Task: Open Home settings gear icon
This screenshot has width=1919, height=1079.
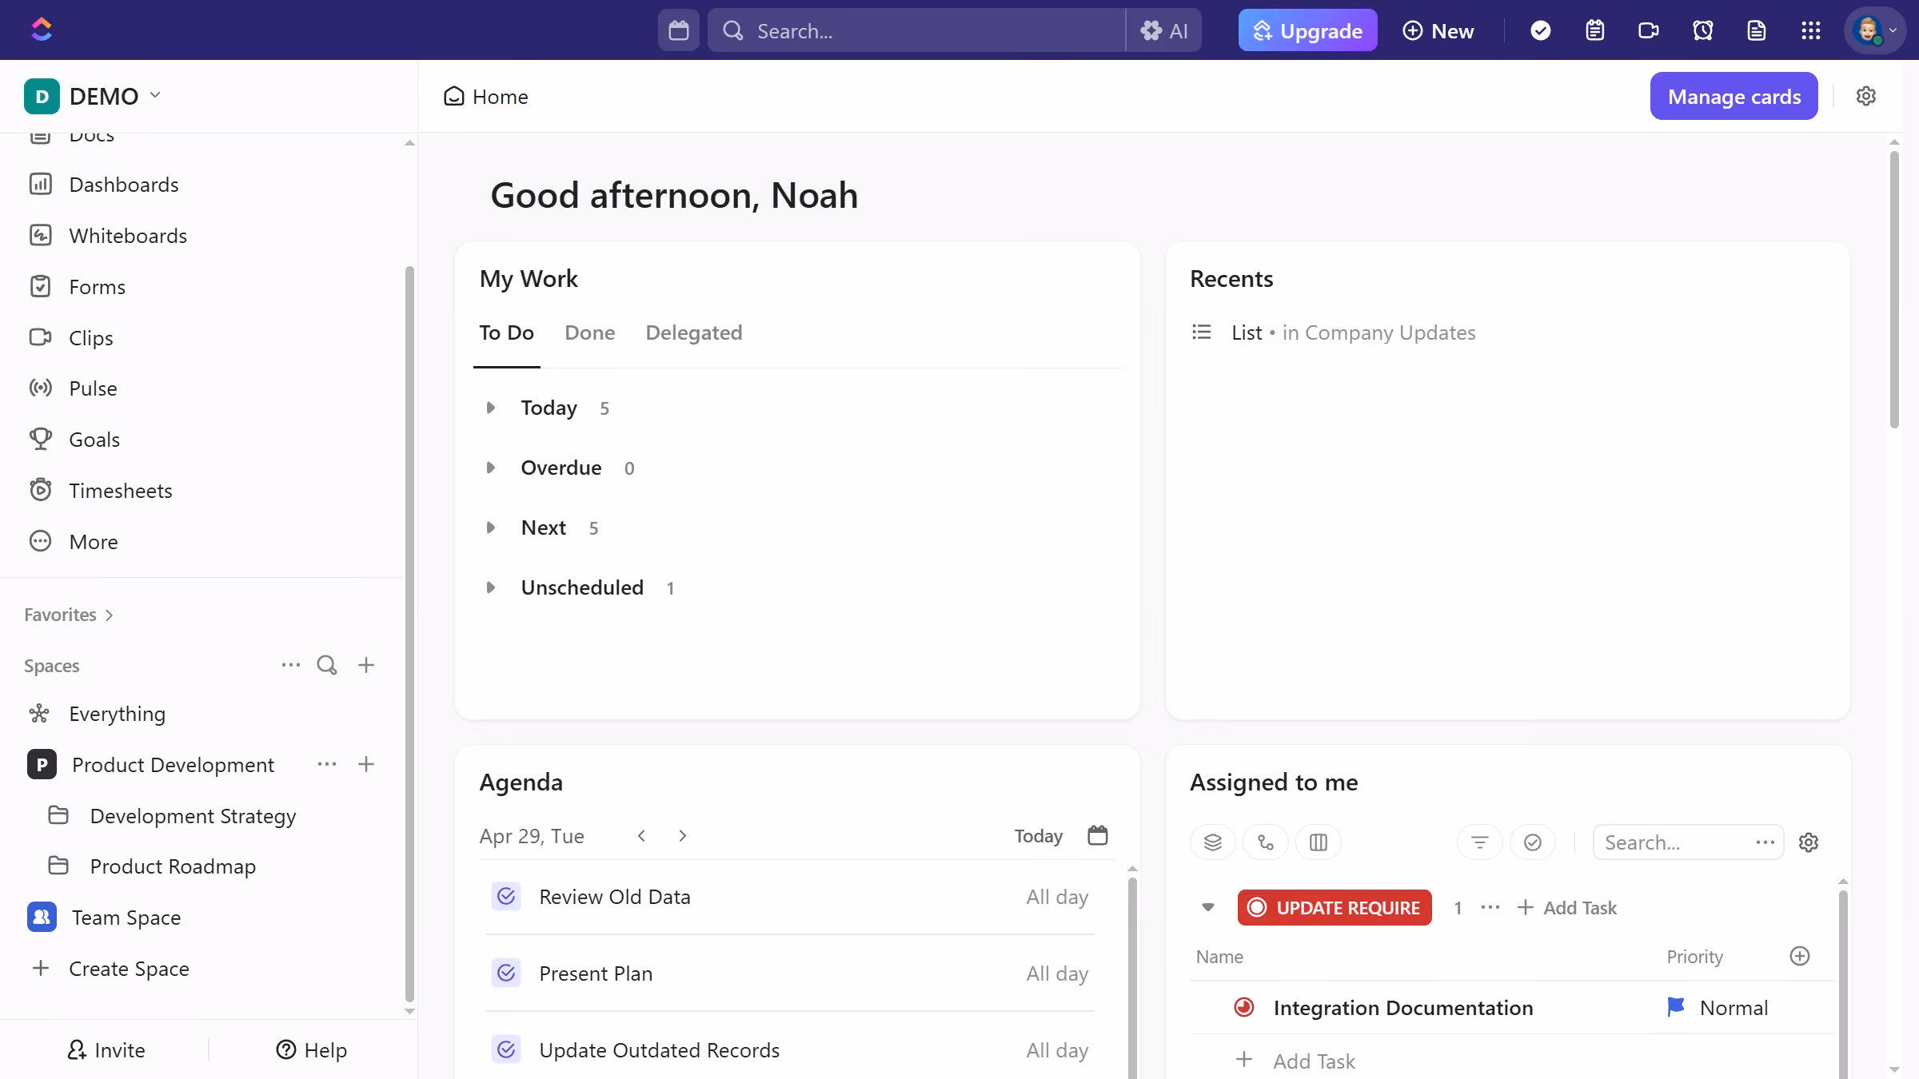Action: (1865, 96)
